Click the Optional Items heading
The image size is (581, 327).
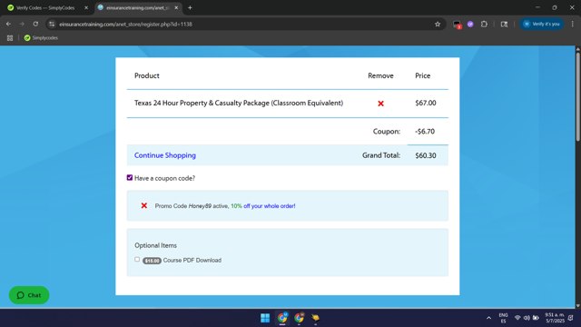(x=155, y=245)
